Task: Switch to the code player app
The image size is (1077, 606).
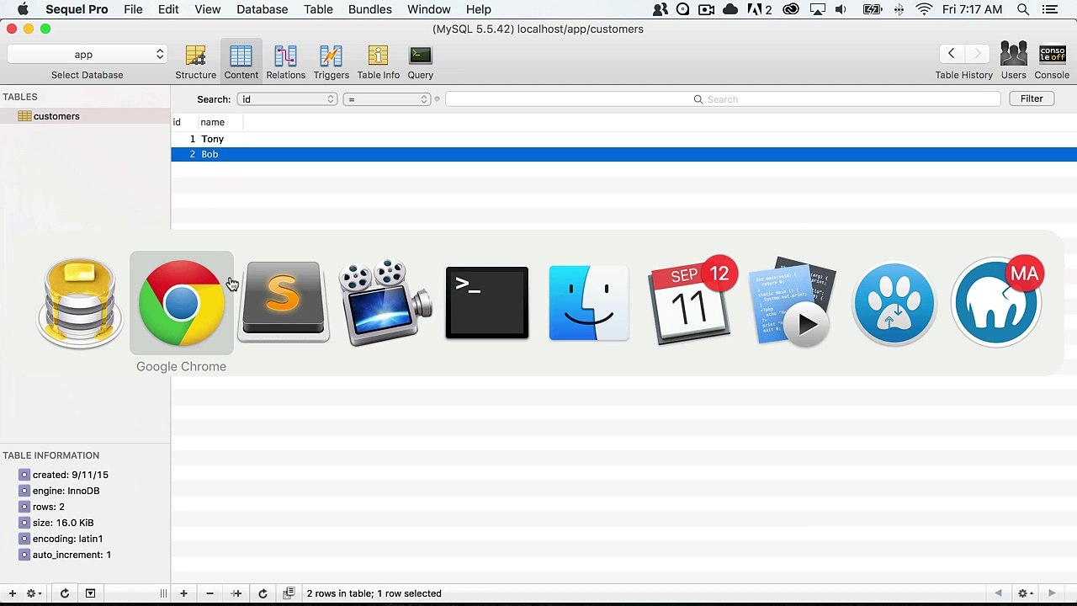Action: (793, 303)
